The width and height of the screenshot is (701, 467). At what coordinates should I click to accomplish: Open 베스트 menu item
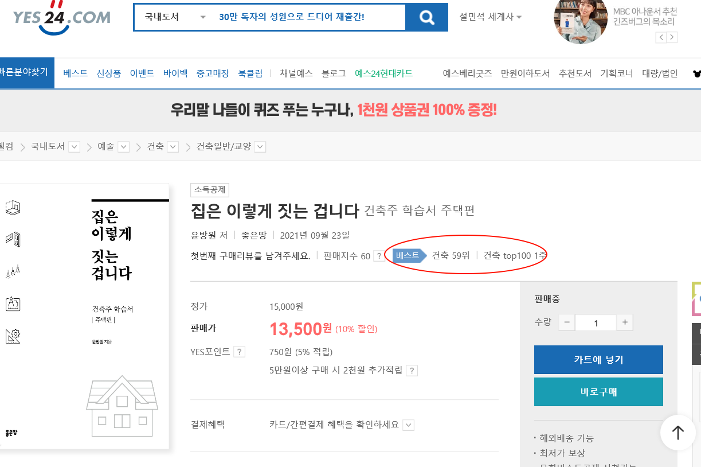[76, 73]
